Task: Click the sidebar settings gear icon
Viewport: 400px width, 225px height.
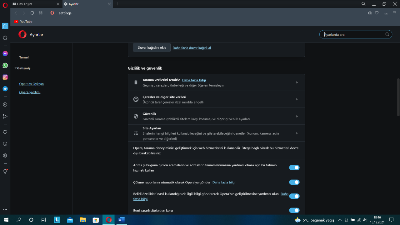Action: (x=5, y=156)
